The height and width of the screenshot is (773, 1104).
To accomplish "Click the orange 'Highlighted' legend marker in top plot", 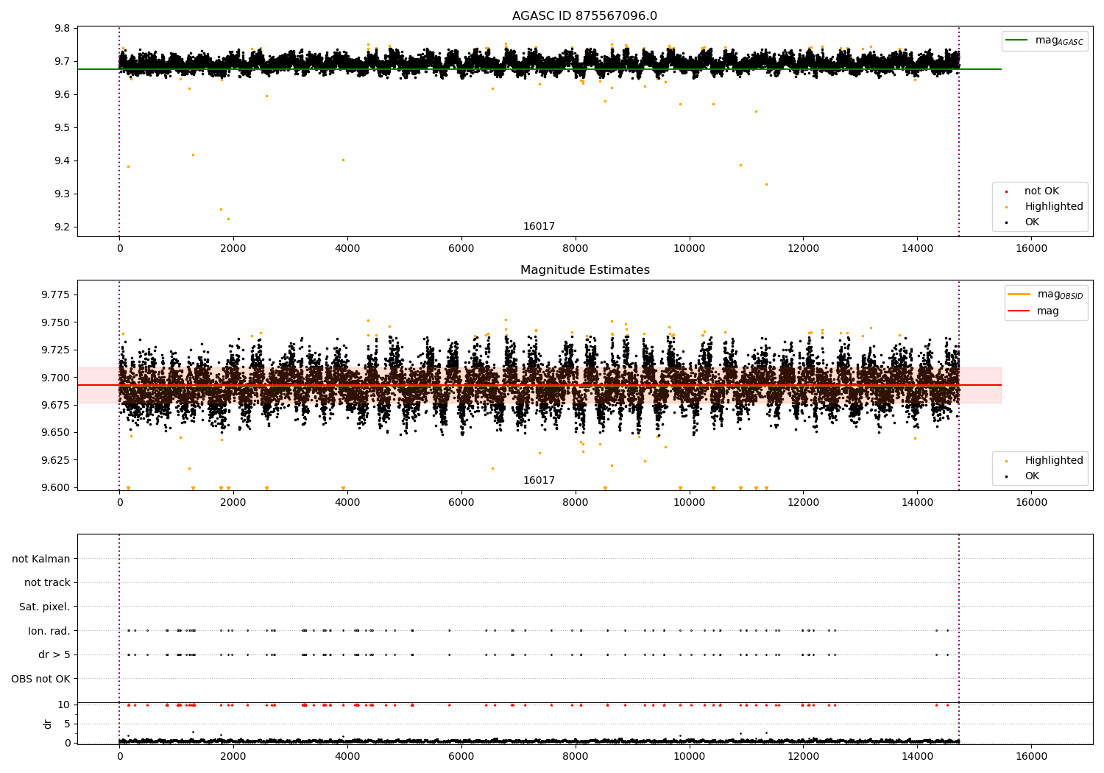I will 1006,207.
